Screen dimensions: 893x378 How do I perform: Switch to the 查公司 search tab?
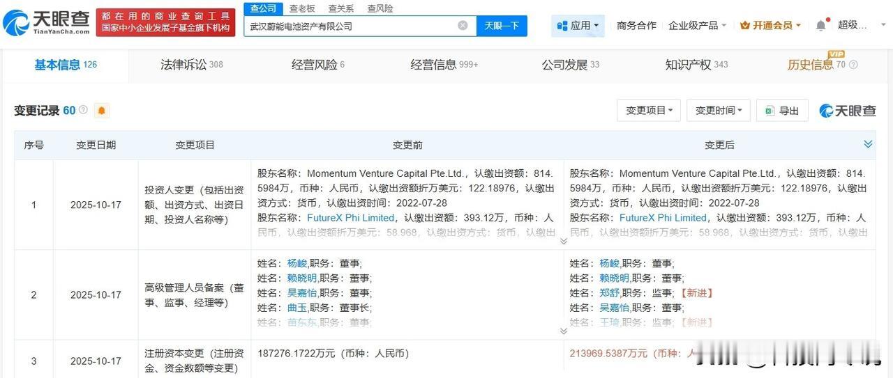coord(263,8)
